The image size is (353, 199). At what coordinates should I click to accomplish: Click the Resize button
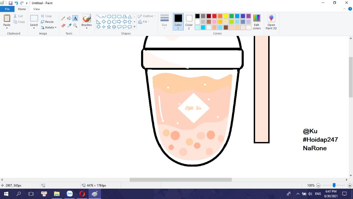47,22
